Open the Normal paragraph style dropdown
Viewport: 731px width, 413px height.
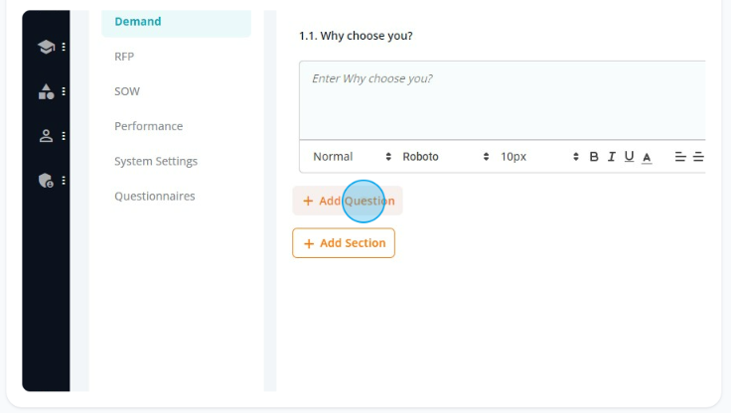pos(352,157)
